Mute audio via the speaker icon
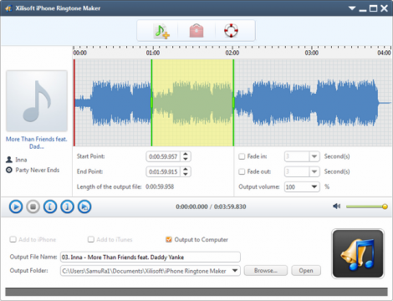The height and width of the screenshot is (301, 393). (x=337, y=207)
